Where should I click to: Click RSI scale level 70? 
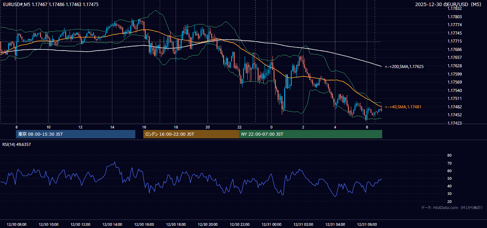[x=449, y=163]
